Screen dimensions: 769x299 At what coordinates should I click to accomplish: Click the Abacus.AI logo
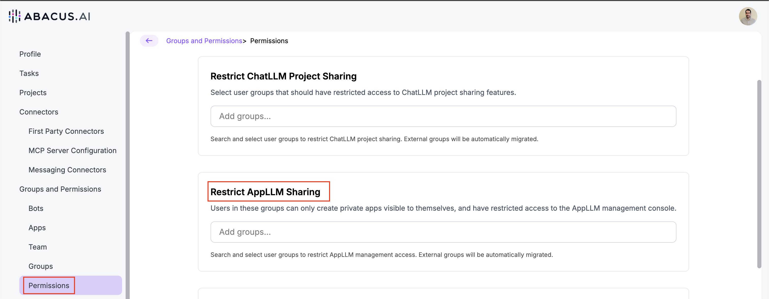(x=50, y=16)
